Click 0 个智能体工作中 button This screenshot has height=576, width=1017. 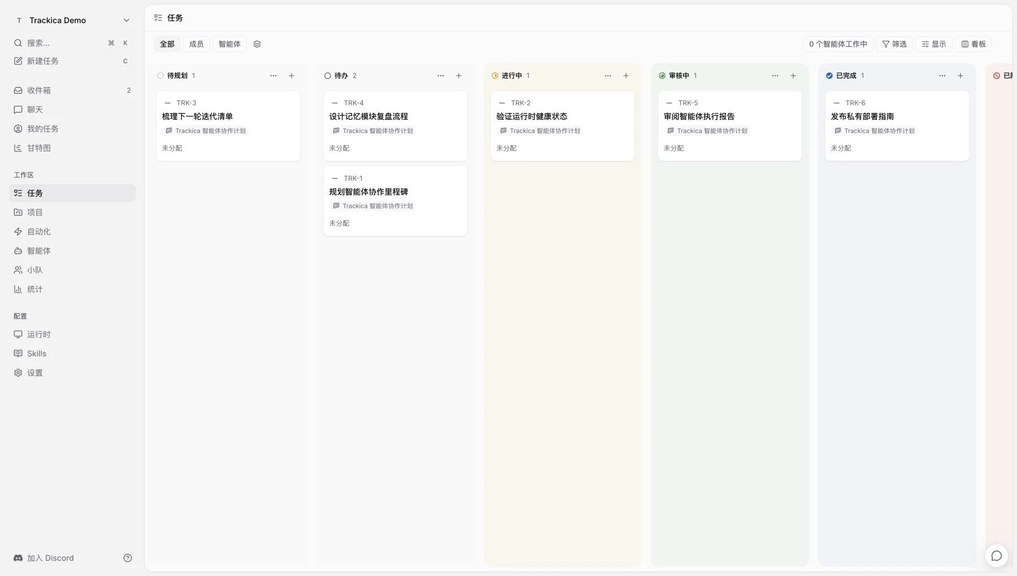point(838,44)
